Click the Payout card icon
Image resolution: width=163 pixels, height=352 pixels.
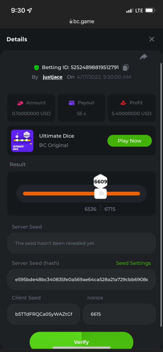coord(71,103)
